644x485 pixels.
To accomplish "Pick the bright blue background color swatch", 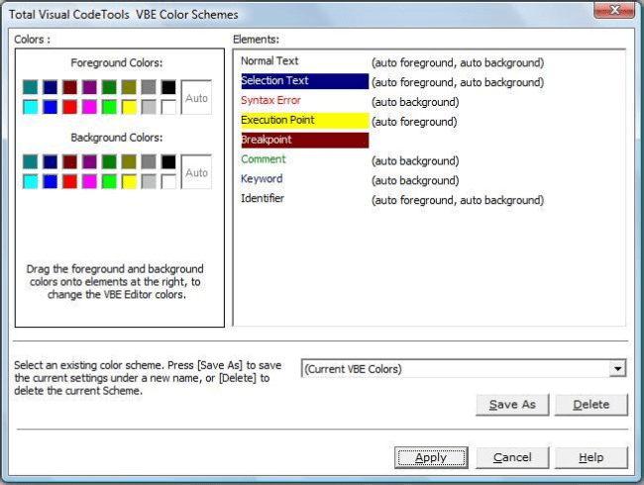I will tap(51, 182).
